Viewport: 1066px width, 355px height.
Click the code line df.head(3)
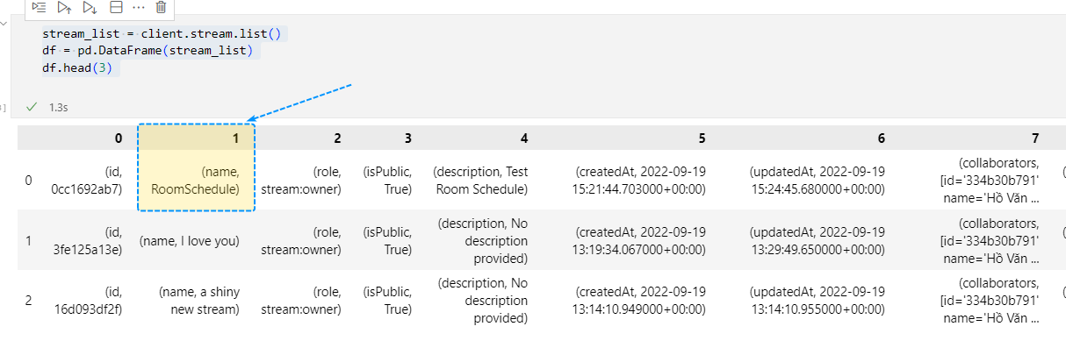[77, 67]
